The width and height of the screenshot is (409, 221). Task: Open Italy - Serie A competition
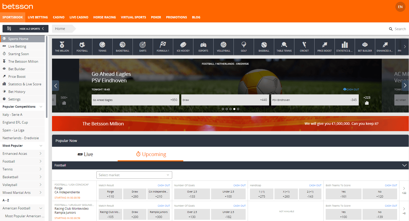[x=22, y=115]
